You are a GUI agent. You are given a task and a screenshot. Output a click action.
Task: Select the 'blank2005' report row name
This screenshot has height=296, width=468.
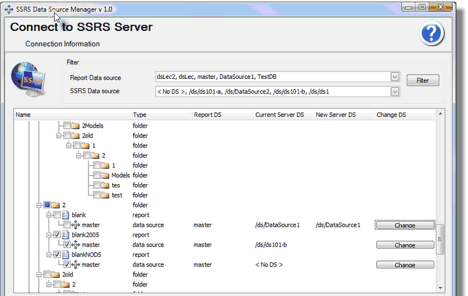tap(86, 235)
